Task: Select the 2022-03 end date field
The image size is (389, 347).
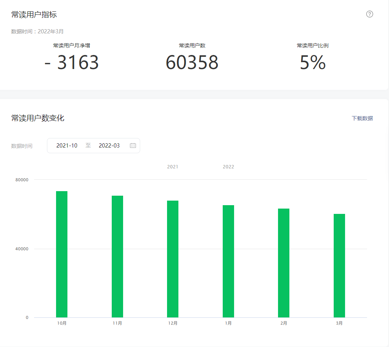Action: [x=109, y=146]
